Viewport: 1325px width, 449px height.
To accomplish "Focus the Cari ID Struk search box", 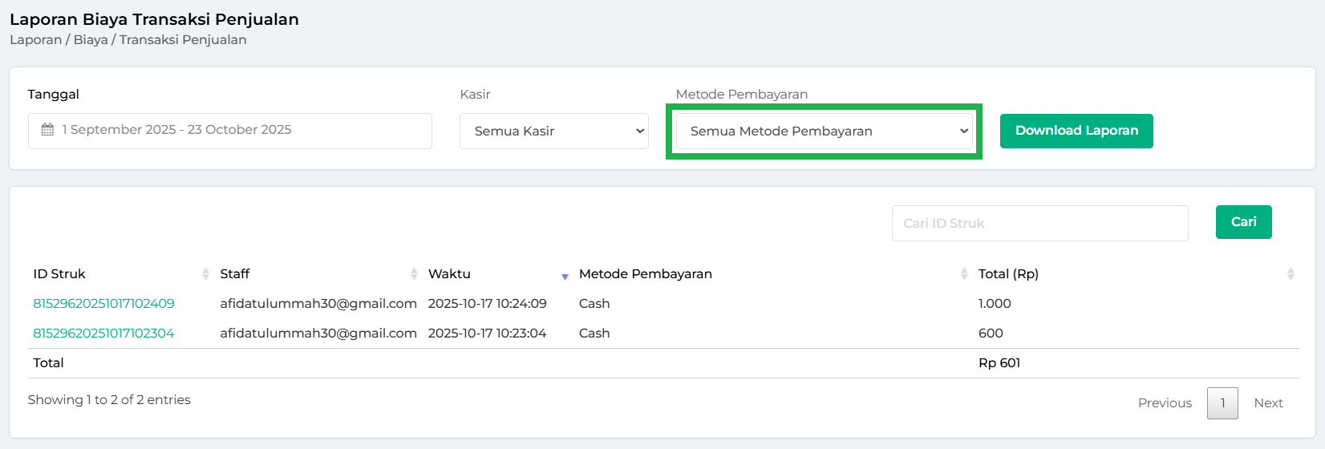I will tap(1039, 223).
